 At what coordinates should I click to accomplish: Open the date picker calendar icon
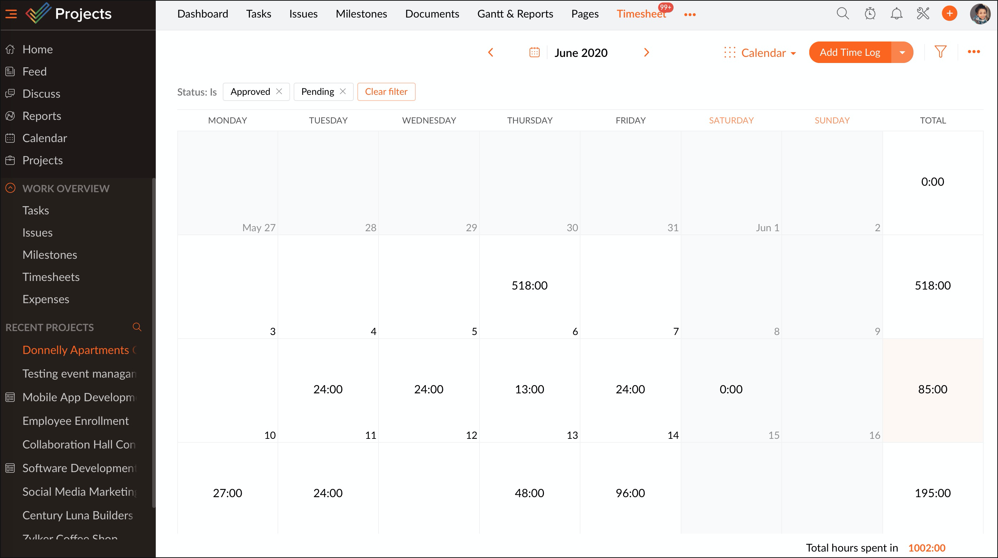pyautogui.click(x=534, y=52)
